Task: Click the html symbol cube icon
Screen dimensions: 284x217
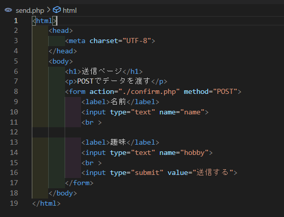Action: [x=57, y=10]
